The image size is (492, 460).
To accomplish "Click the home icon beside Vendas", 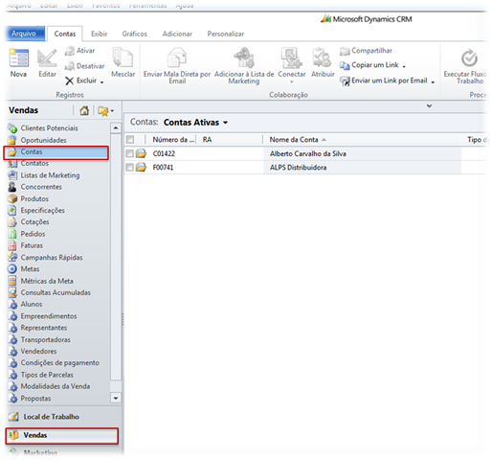I will tap(84, 111).
